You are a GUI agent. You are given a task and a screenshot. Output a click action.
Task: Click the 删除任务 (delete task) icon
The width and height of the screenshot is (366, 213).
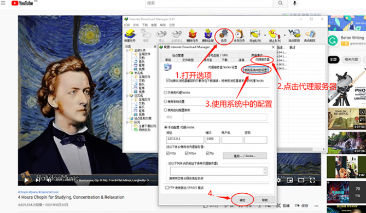click(193, 34)
